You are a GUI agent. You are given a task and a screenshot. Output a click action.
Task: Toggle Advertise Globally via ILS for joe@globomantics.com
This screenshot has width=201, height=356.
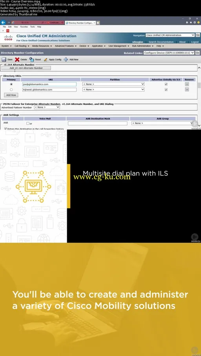[x=166, y=84]
